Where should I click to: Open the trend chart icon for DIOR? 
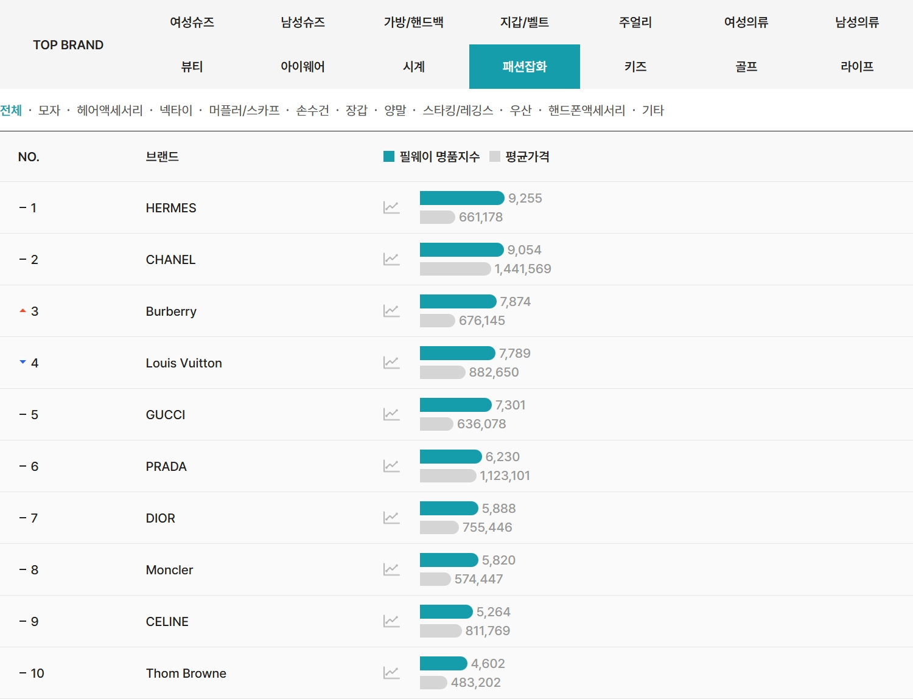tap(391, 518)
